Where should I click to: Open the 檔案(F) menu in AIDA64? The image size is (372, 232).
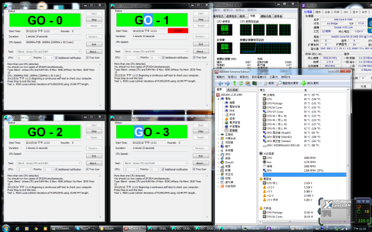[220, 77]
